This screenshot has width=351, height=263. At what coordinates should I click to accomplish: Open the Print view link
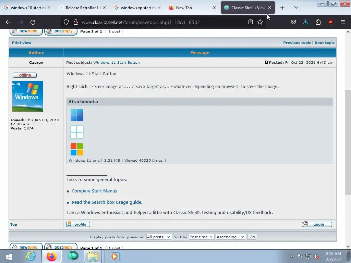click(x=22, y=42)
